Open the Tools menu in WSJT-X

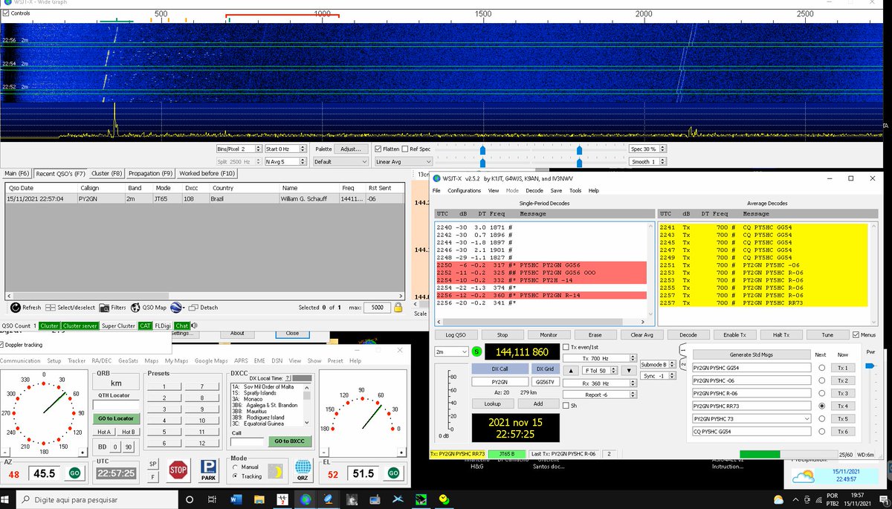[x=575, y=191]
